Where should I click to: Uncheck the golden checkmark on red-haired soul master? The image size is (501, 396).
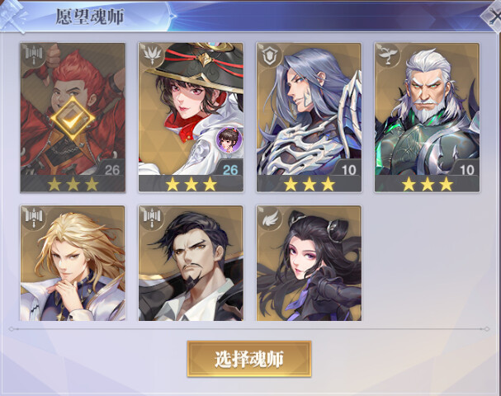pos(73,119)
